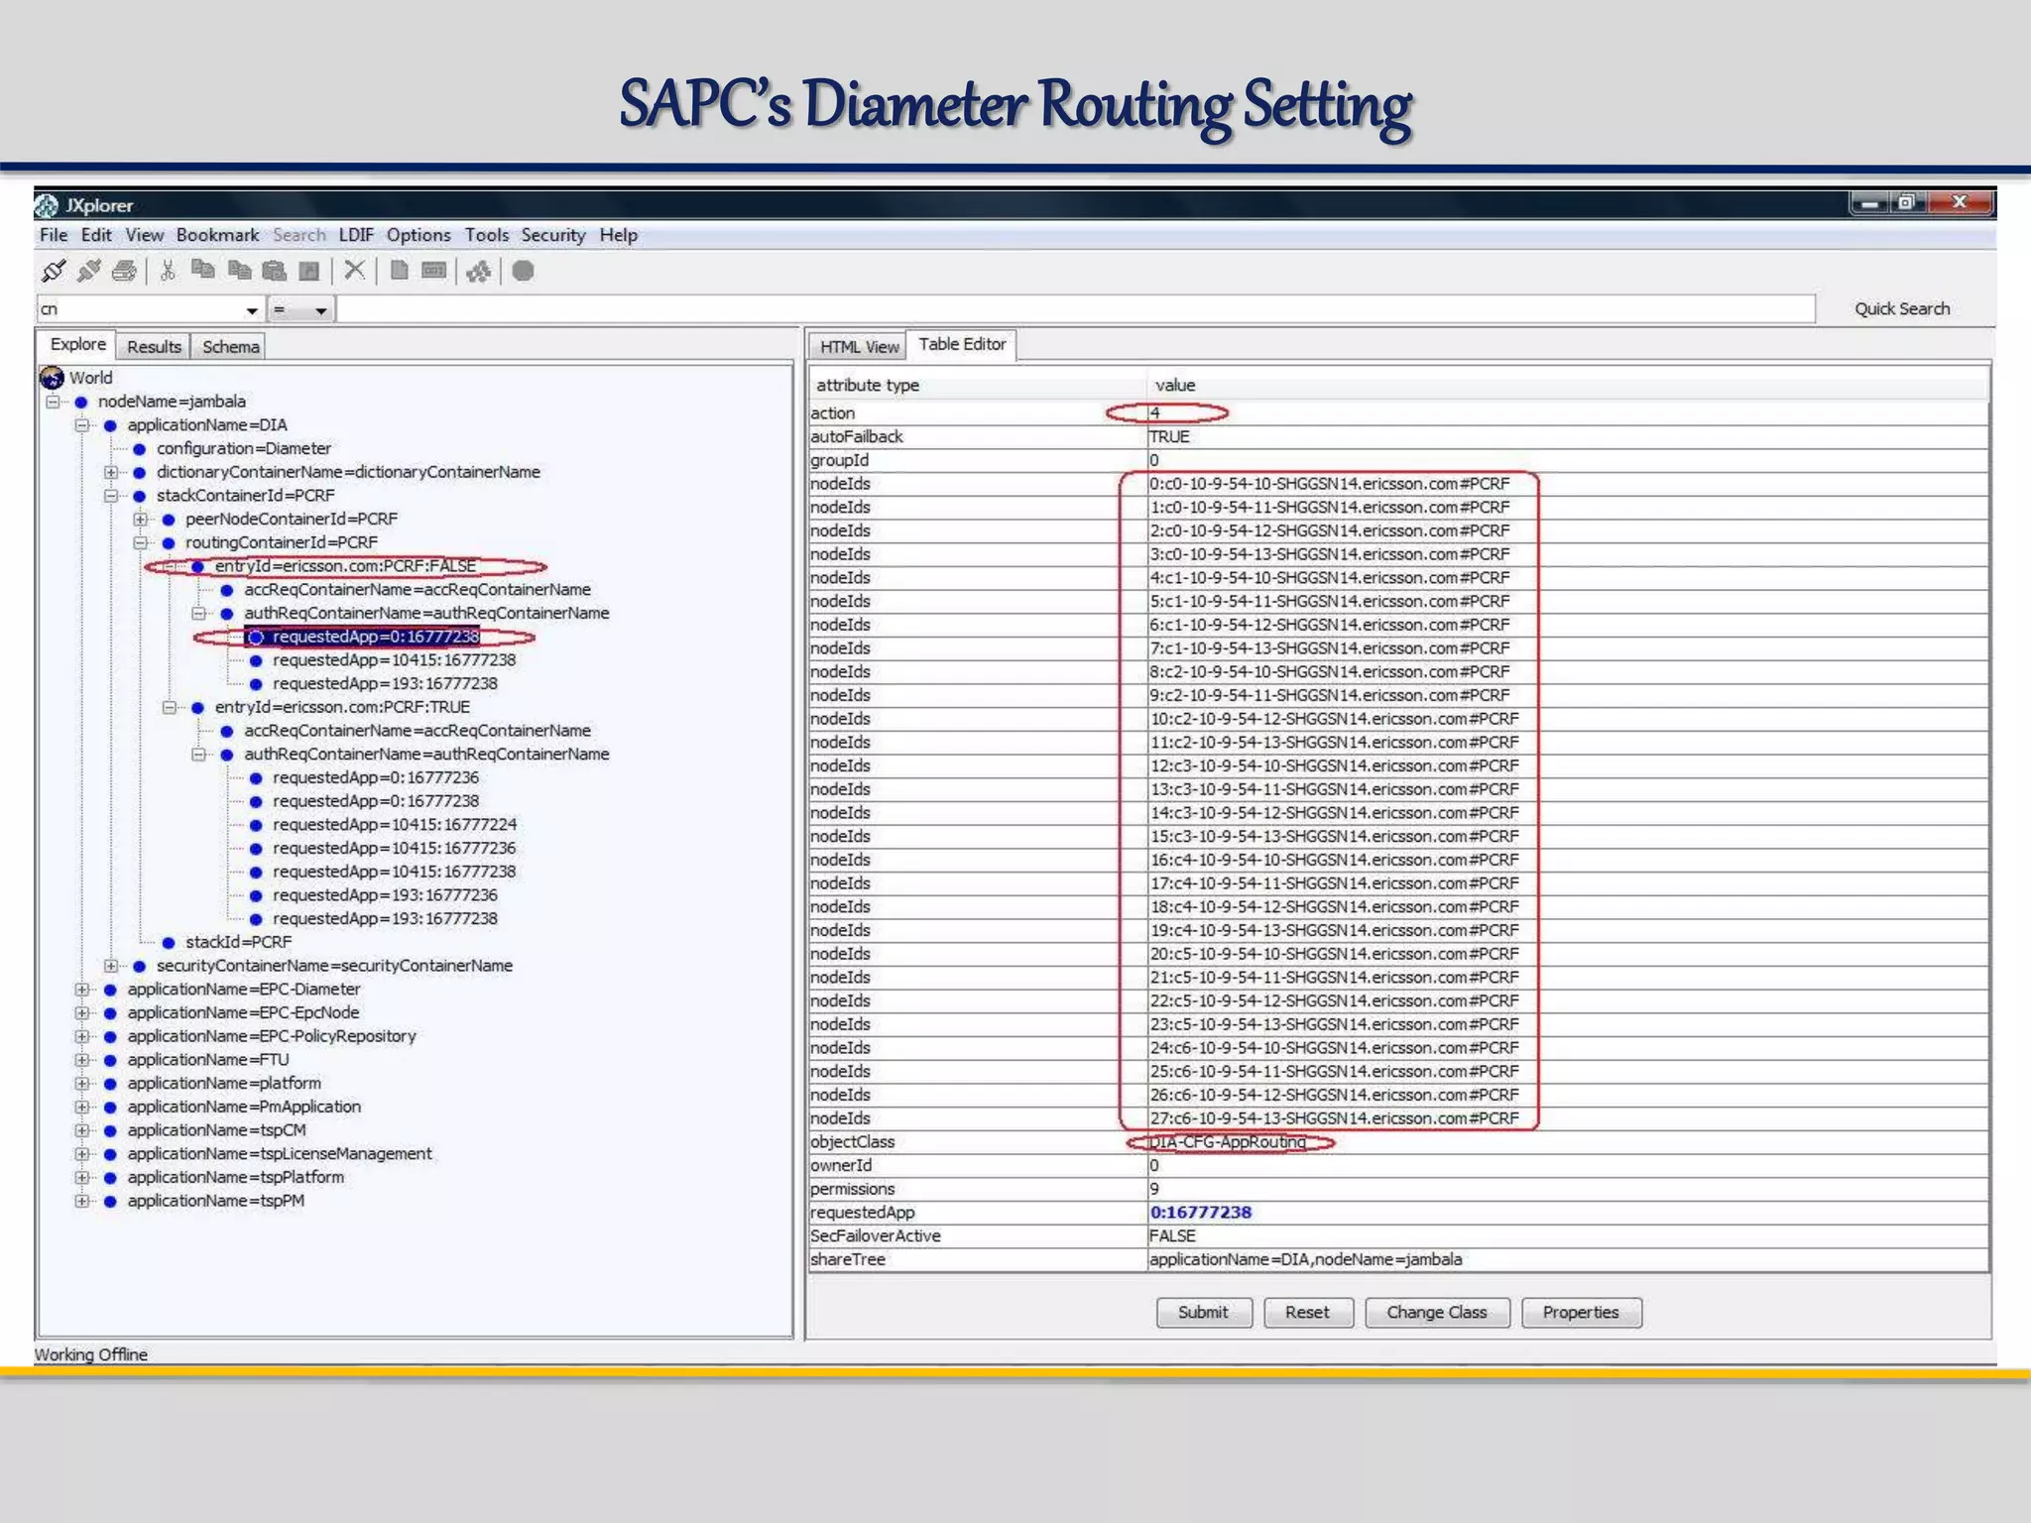Click the Rename entry icon

tap(433, 270)
